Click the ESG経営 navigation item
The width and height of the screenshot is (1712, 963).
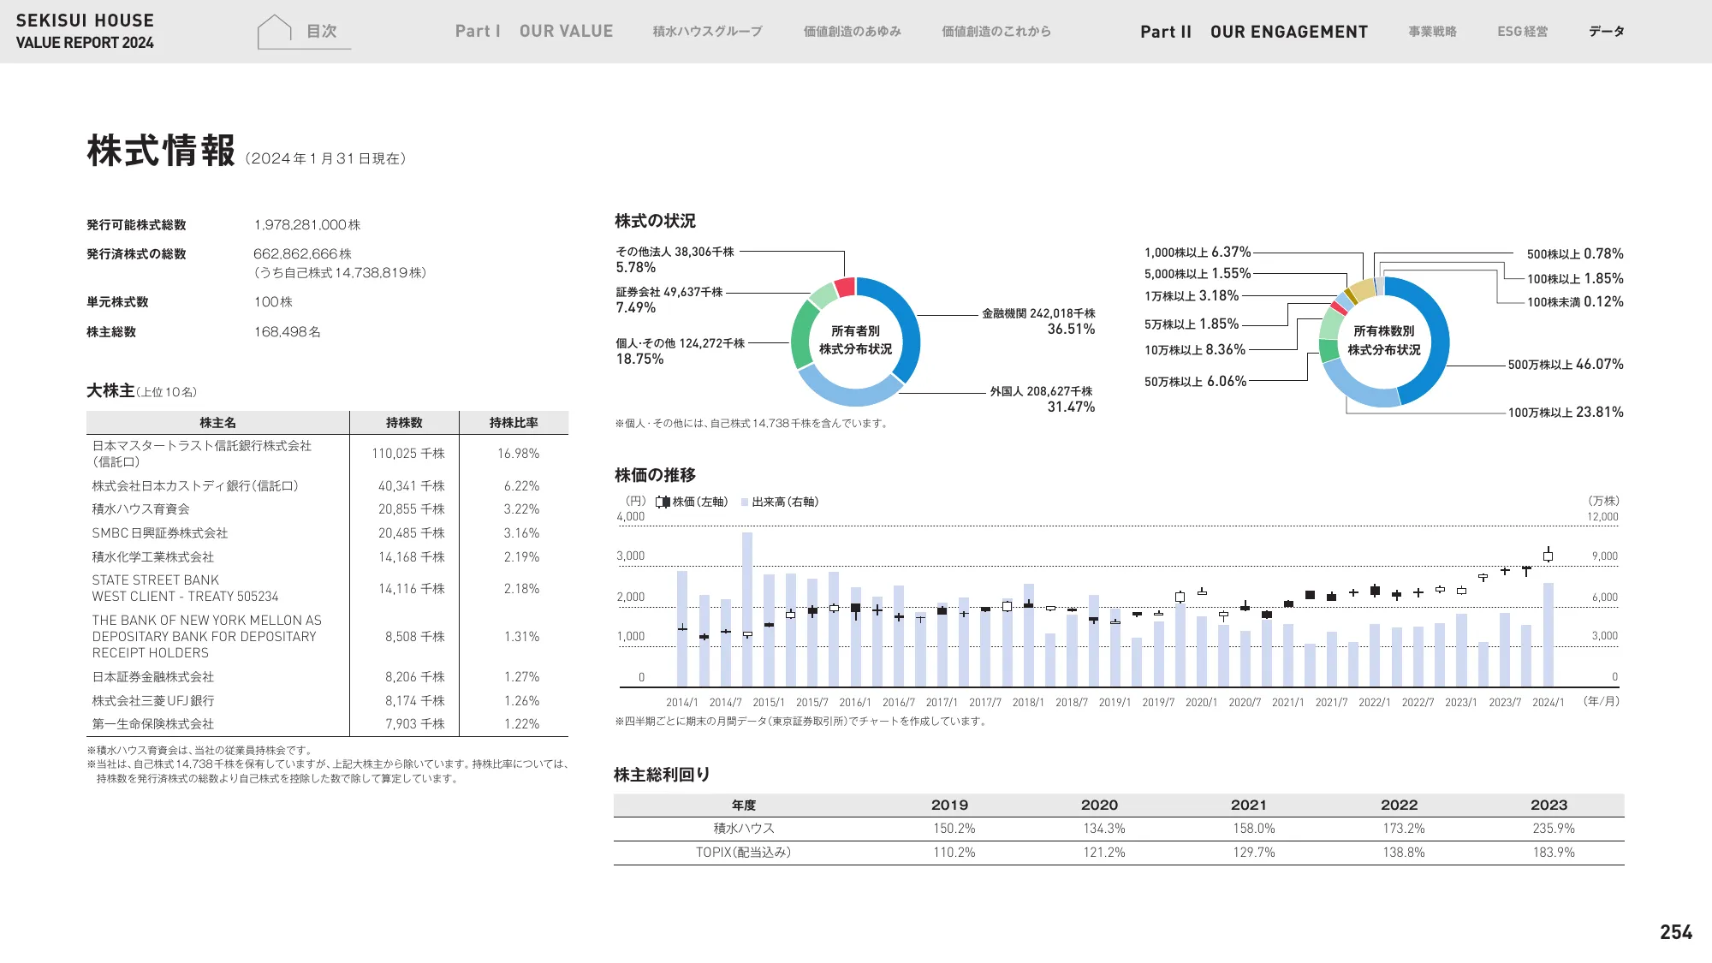(x=1522, y=32)
